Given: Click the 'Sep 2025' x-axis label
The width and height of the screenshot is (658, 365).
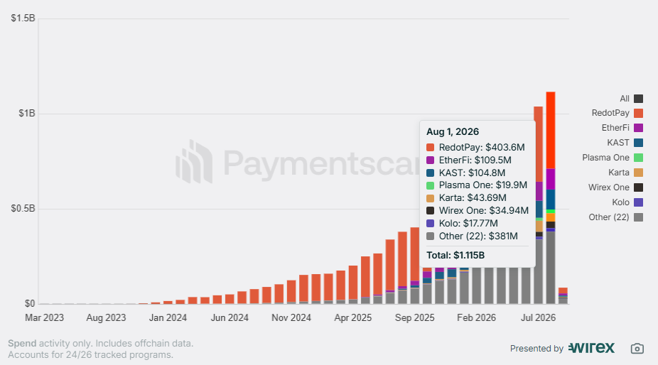Looking at the screenshot, I should 414,318.
